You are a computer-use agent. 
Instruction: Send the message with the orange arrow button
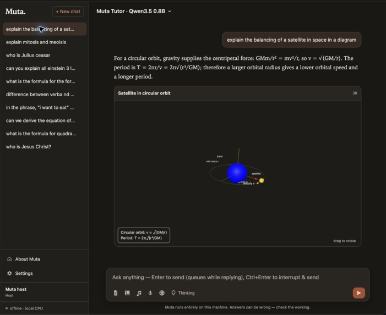tap(358, 293)
